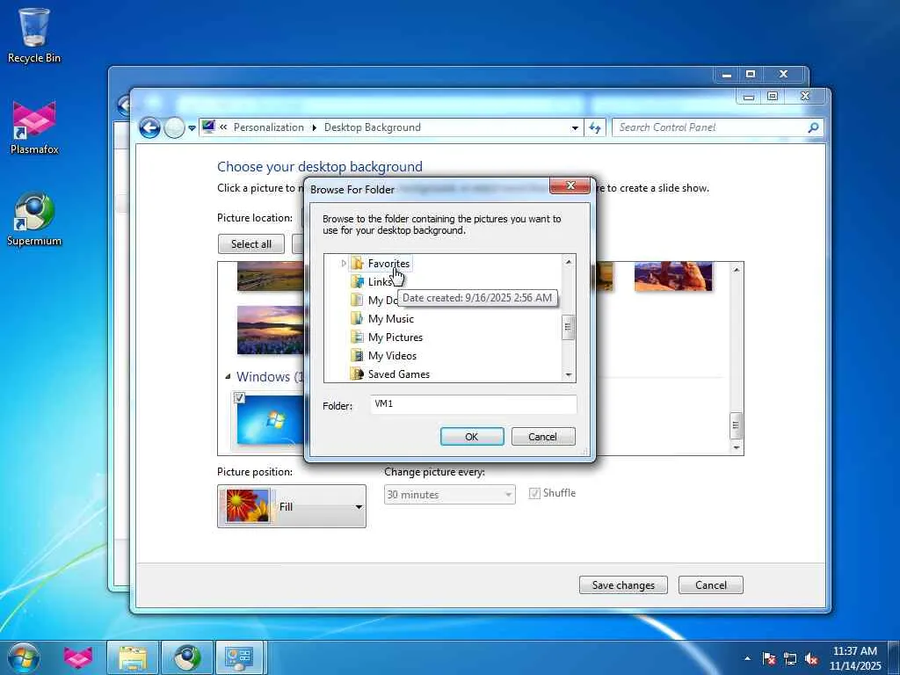Open the taskbar clock and date
The width and height of the screenshot is (900, 675).
(855, 658)
